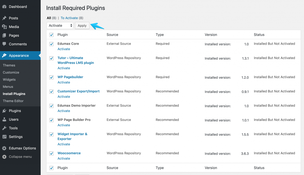Toggle the select-all checkbox in header

(x=51, y=35)
